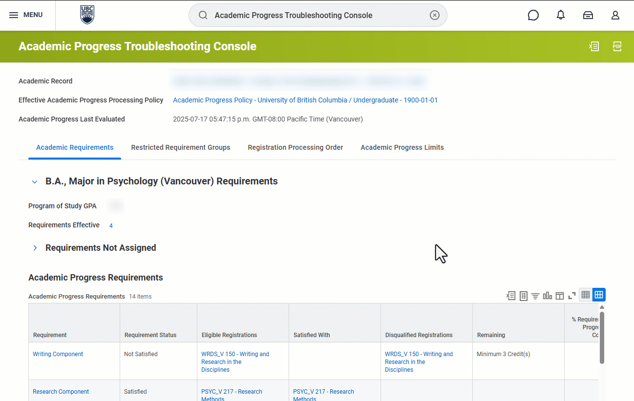Switch to Restricted Requirement Groups tab
Screen dimensions: 634x401
point(180,147)
